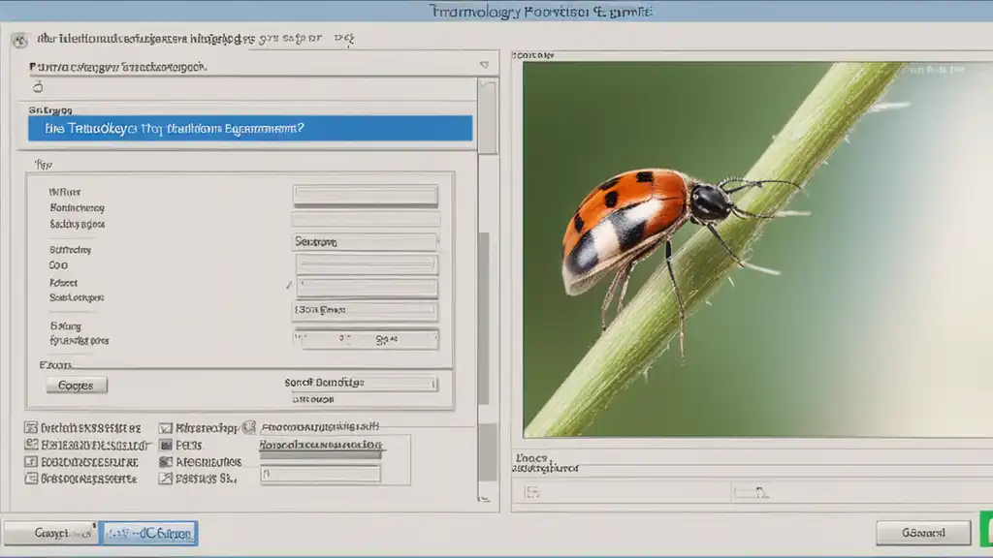Click the blue-highlighted button at bottom left
Viewport: 993px width, 558px height.
point(148,533)
